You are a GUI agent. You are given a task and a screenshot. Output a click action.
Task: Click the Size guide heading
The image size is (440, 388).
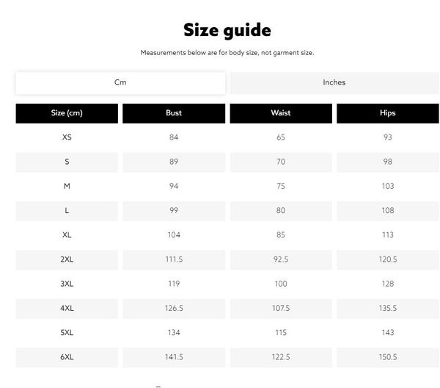tap(227, 30)
